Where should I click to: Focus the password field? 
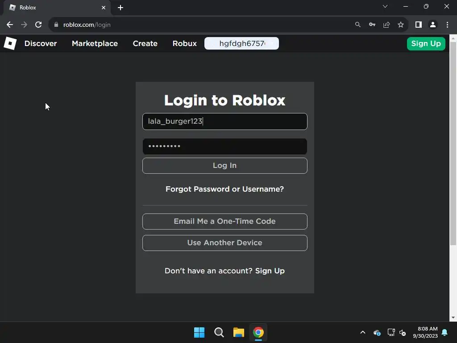[x=225, y=146]
